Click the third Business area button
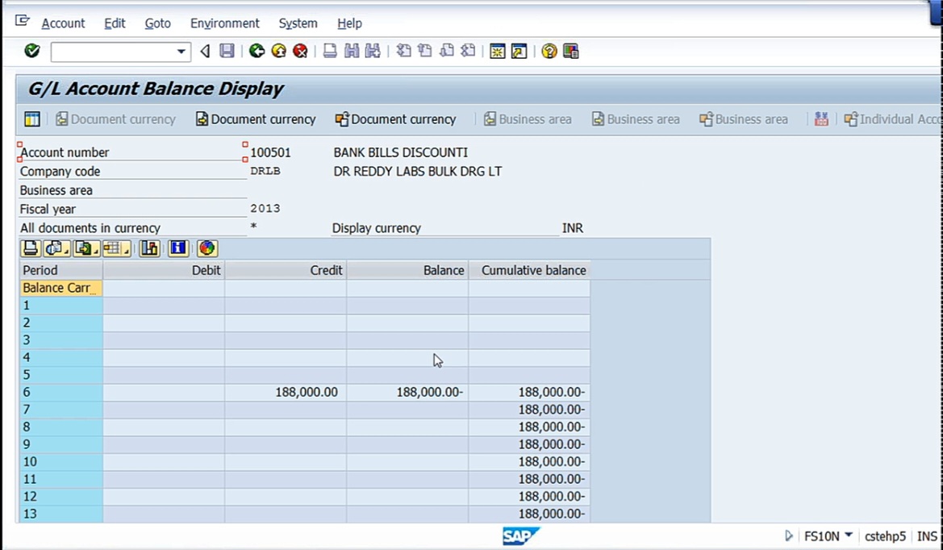The width and height of the screenshot is (943, 550). [x=743, y=119]
